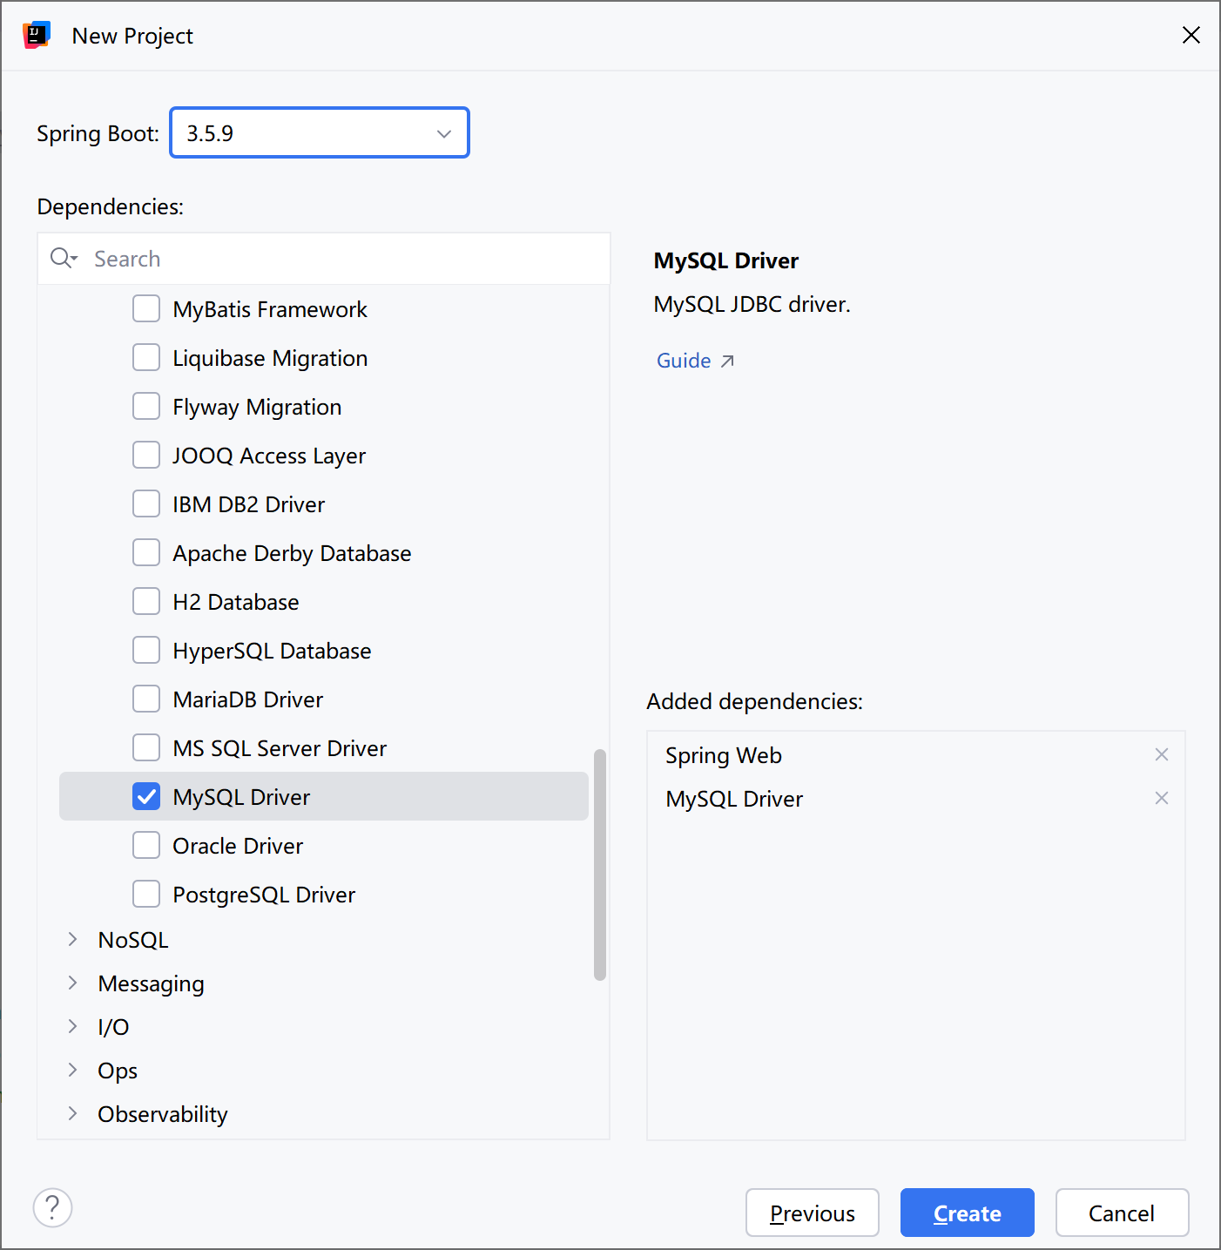Click the I/O category label
1221x1250 pixels.
pyautogui.click(x=113, y=1027)
